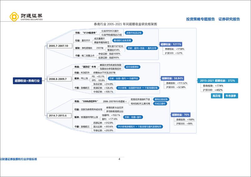
Task: Click 'EPS：-53.8%' text
Action: coord(98,80)
